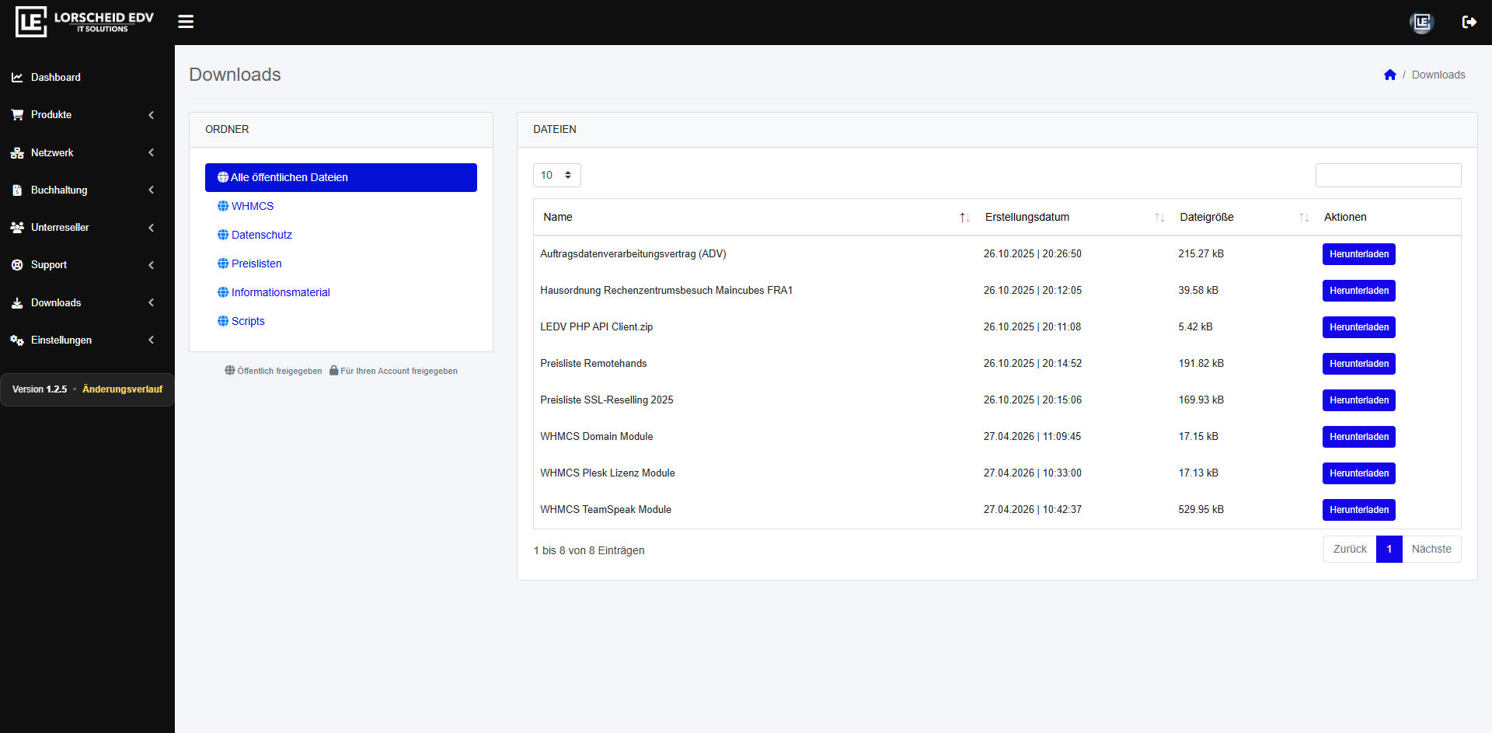Open the Scripts folder
The image size is (1492, 733).
[248, 321]
